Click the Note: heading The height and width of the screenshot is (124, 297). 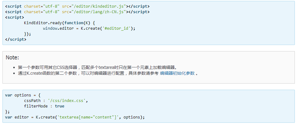pyautogui.click(x=12, y=58)
